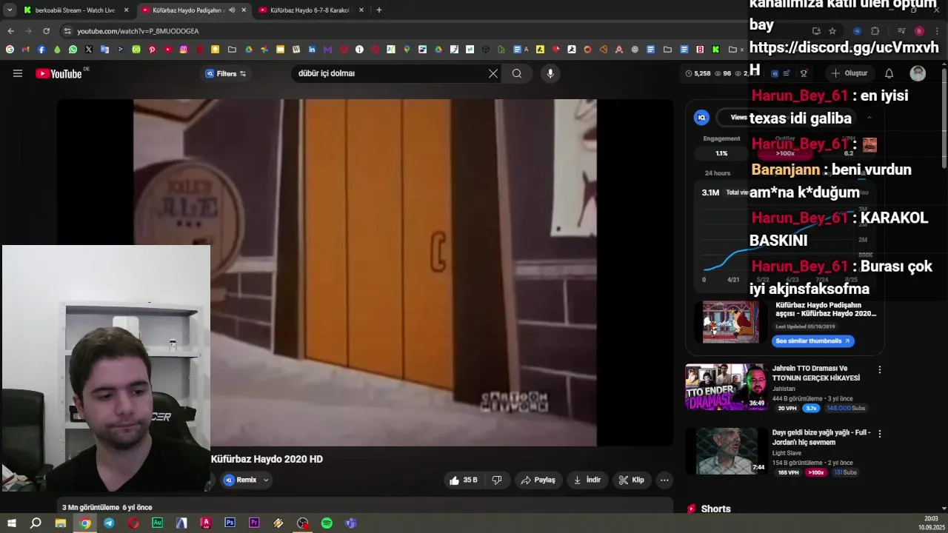Clear the search box text
The width and height of the screenshot is (948, 533).
click(493, 73)
